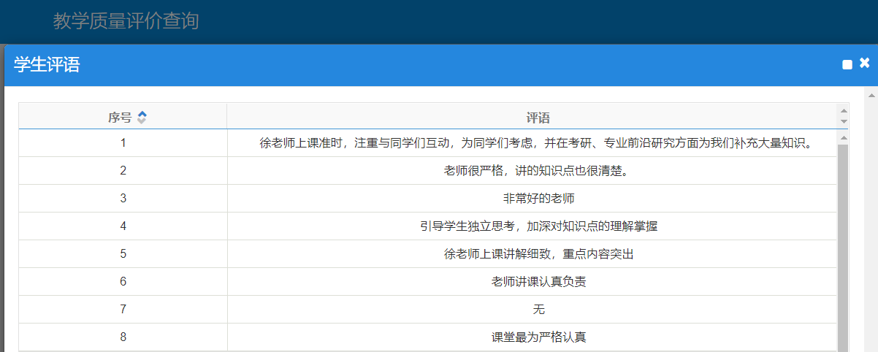
Task: Click the header scrollbar down arrow
Action: [844, 121]
